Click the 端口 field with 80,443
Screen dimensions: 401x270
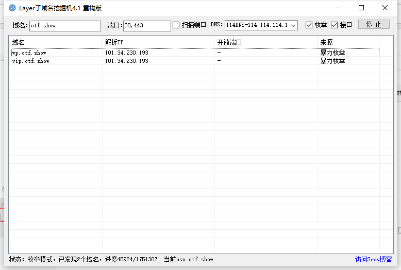[x=147, y=26]
